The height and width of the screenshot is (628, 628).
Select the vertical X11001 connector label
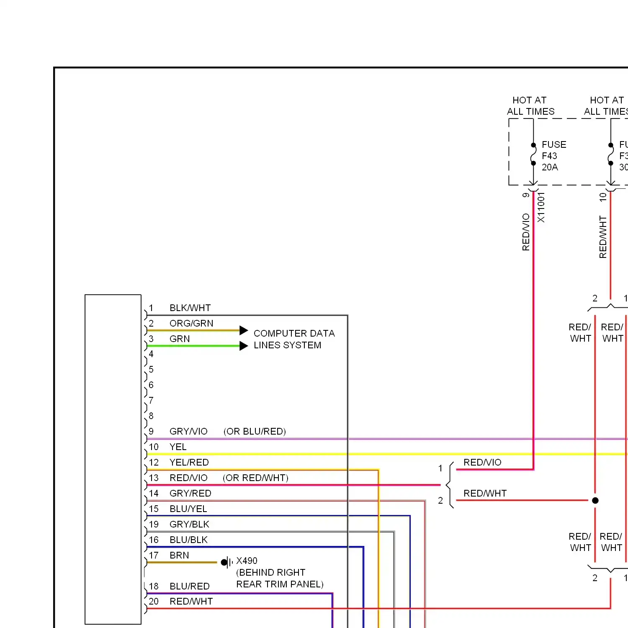click(x=541, y=207)
